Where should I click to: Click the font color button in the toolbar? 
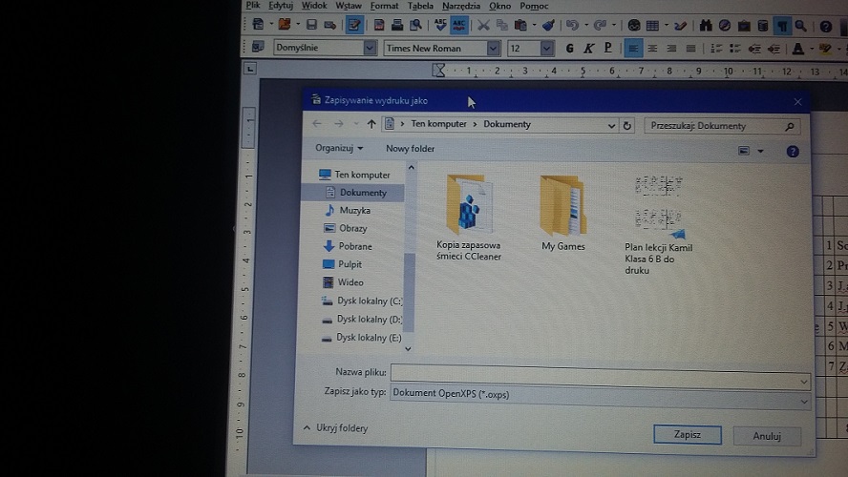[799, 48]
